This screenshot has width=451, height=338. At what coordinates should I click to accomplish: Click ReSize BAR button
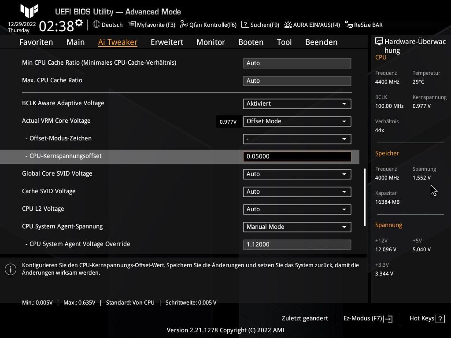click(364, 25)
